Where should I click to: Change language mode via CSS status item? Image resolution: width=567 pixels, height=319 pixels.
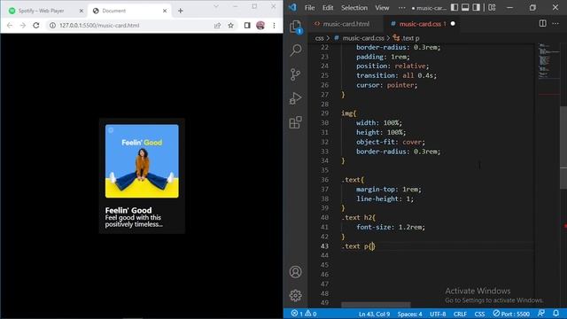pyautogui.click(x=479, y=314)
